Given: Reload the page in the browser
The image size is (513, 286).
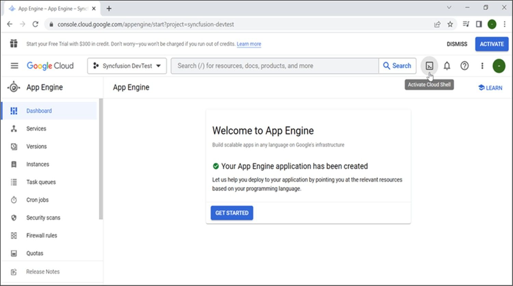Looking at the screenshot, I should (35, 24).
